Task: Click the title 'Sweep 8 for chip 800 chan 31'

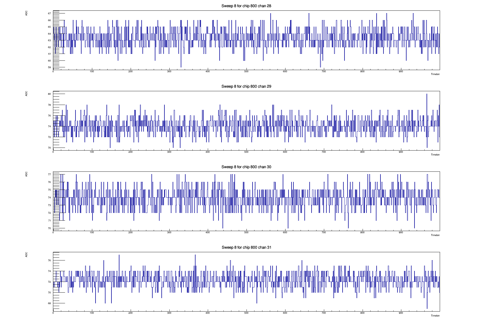Action: point(246,247)
